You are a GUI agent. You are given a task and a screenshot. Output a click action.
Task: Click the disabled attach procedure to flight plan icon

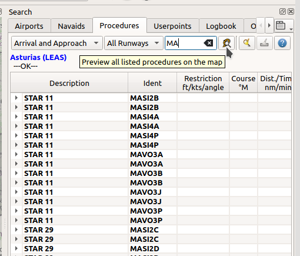click(264, 43)
